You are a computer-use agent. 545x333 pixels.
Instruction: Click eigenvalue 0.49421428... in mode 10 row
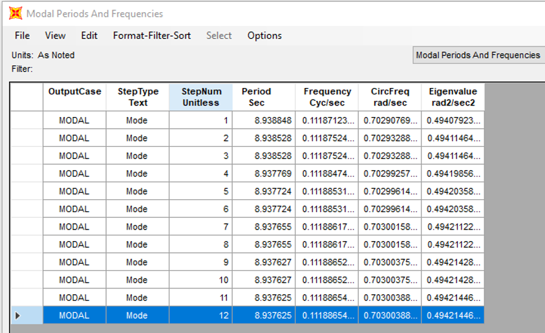pos(453,280)
